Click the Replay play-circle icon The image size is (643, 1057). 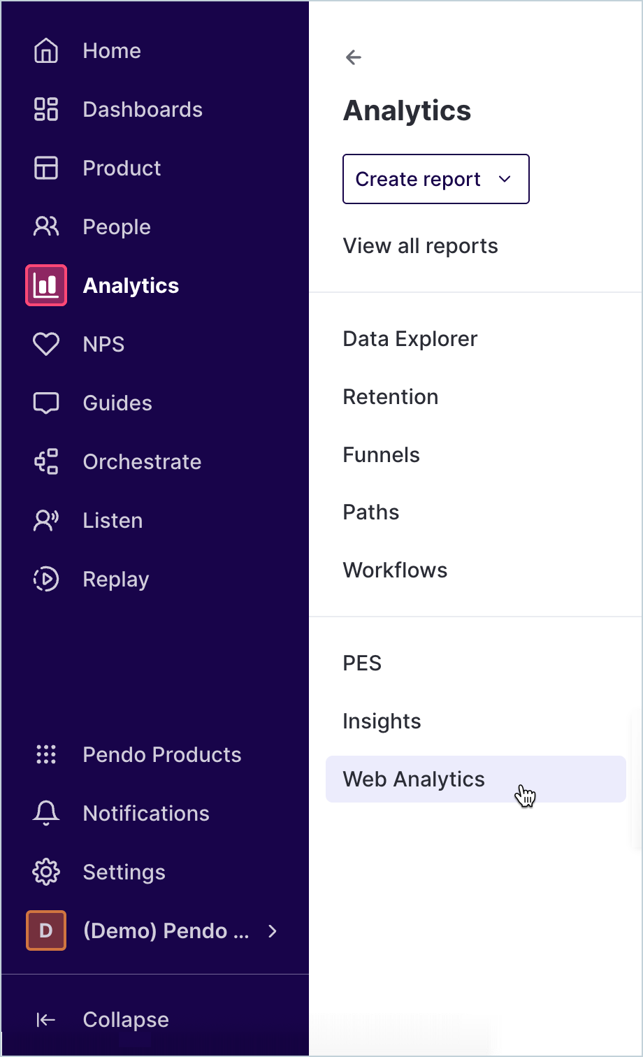[x=46, y=580]
